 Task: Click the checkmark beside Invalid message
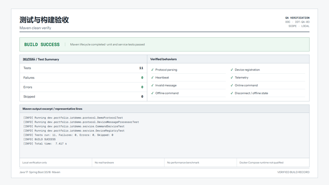(152, 86)
